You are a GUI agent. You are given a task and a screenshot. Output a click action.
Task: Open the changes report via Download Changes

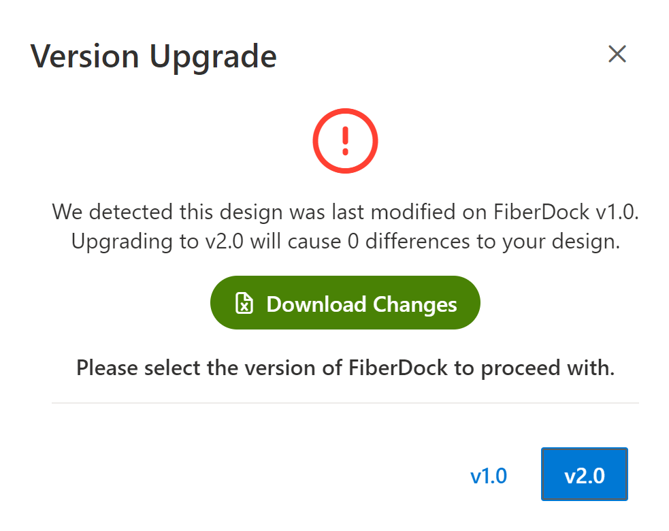[x=345, y=303]
